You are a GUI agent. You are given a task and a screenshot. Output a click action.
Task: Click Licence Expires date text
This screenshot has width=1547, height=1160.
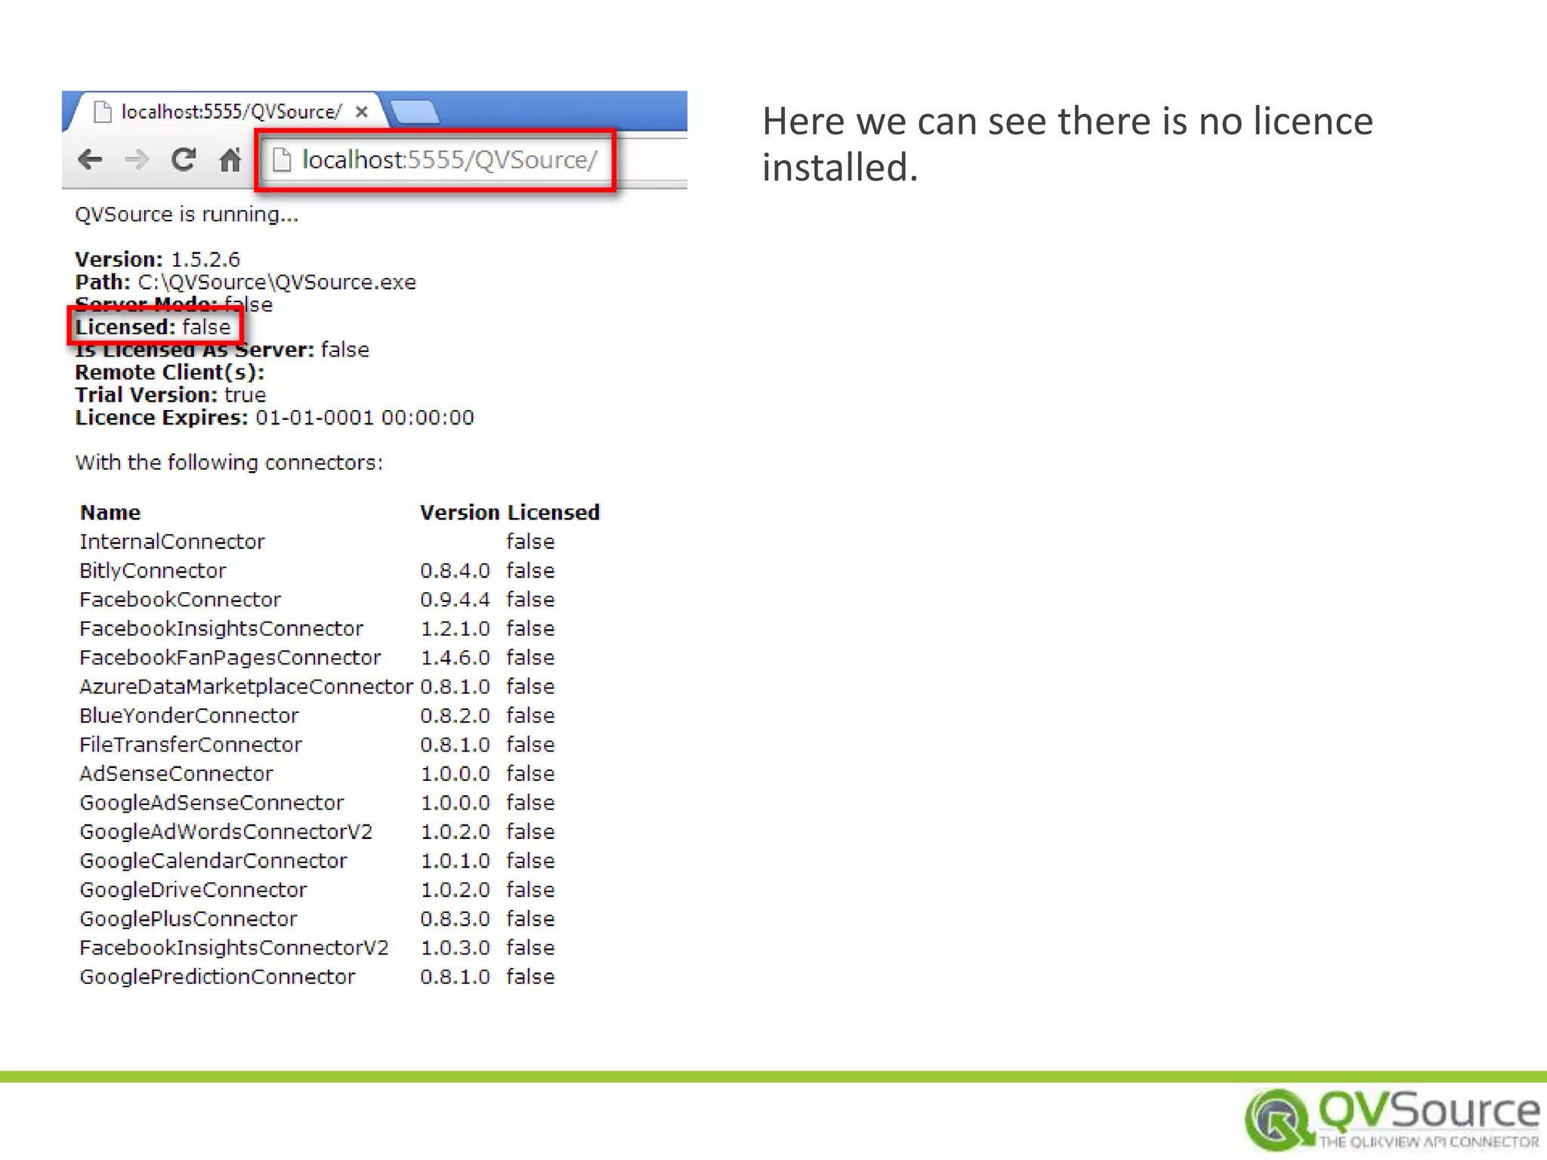point(364,418)
